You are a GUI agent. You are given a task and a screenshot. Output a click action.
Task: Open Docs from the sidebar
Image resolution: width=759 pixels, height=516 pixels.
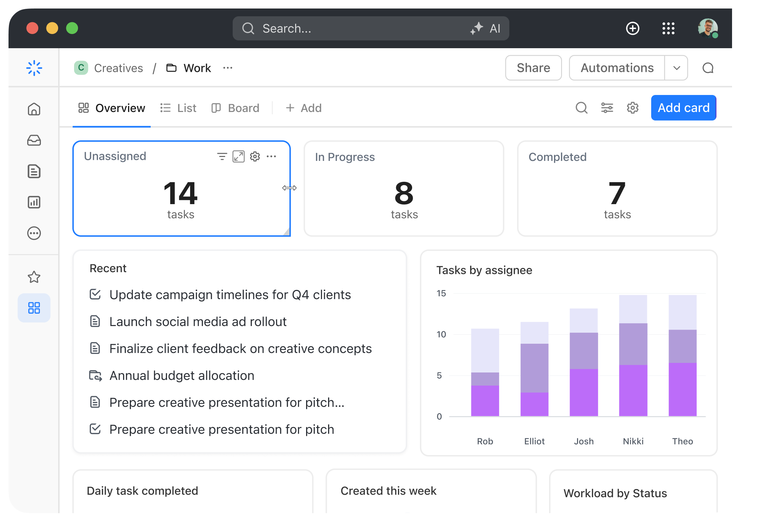pyautogui.click(x=34, y=171)
